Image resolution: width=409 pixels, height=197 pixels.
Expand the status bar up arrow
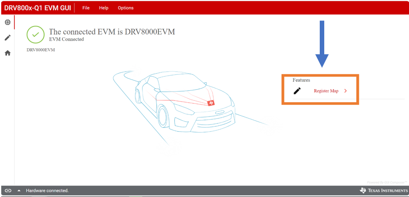pos(19,190)
